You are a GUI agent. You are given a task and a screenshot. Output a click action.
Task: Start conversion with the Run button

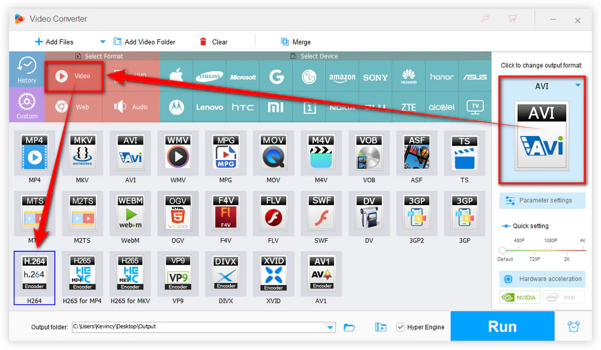(502, 327)
